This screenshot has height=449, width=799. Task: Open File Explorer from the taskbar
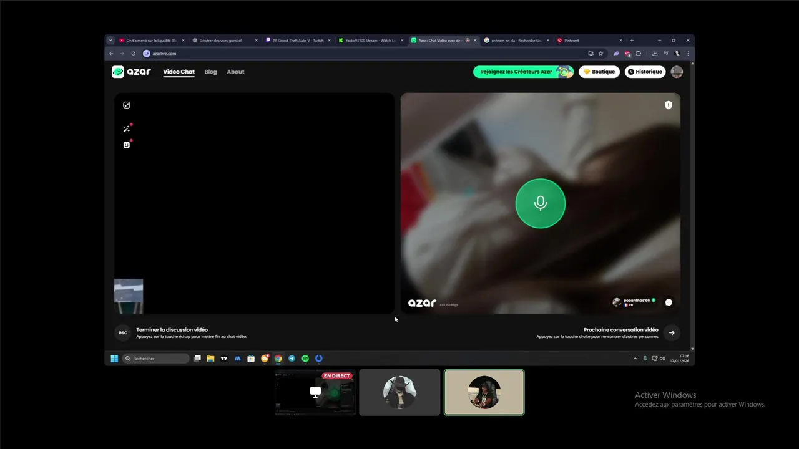coord(210,359)
